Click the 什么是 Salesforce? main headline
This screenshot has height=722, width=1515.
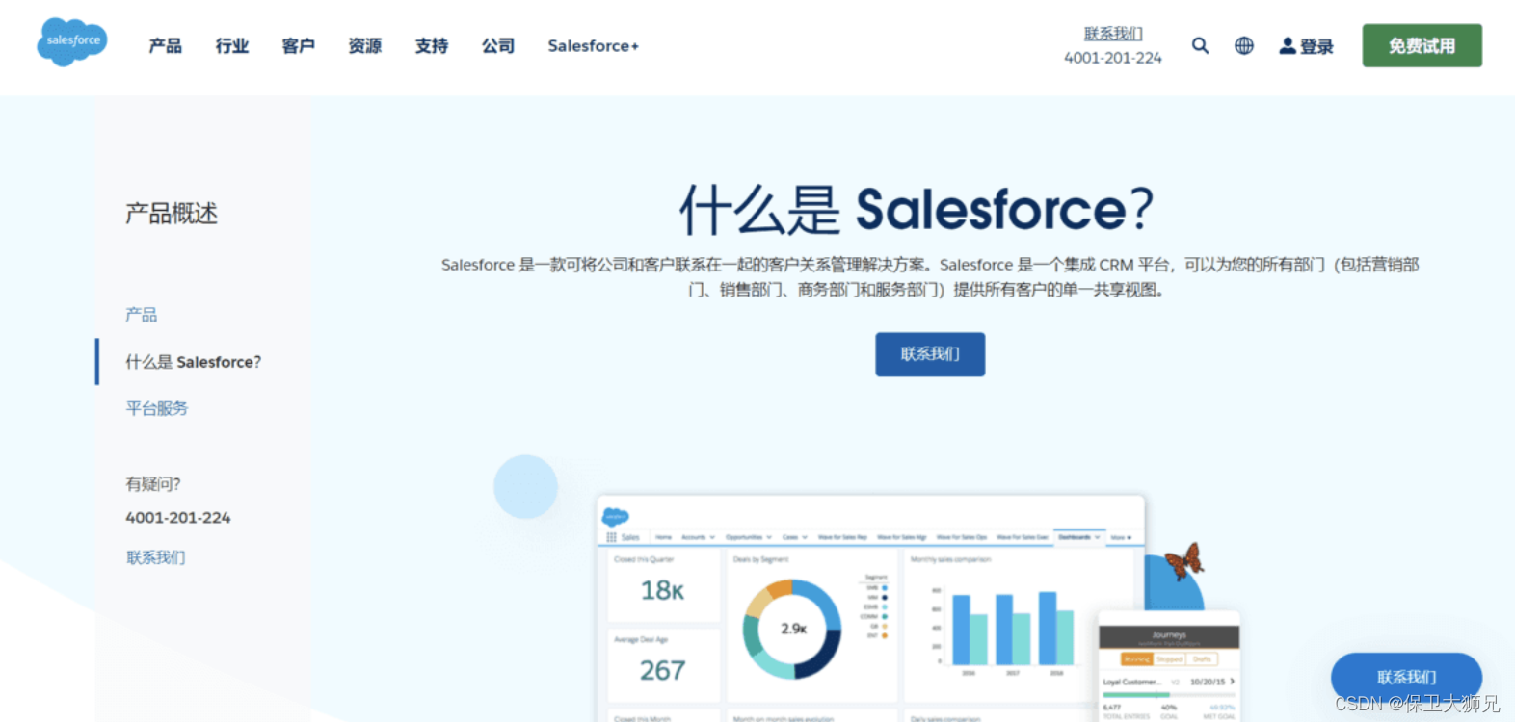(x=917, y=209)
